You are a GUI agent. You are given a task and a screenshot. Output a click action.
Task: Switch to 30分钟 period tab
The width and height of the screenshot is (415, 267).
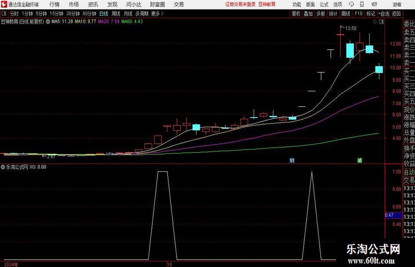(73, 14)
